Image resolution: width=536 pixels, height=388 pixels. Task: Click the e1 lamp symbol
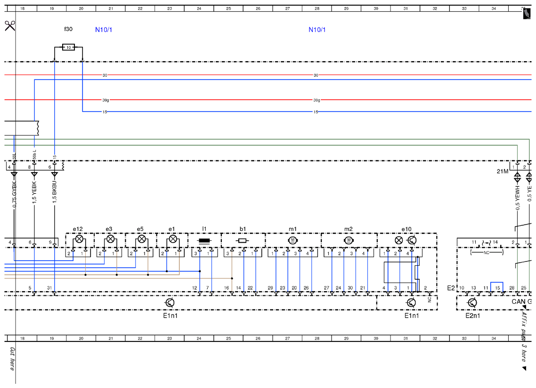click(173, 239)
